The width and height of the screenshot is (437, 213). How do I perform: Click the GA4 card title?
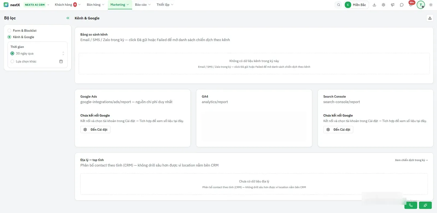point(205,97)
